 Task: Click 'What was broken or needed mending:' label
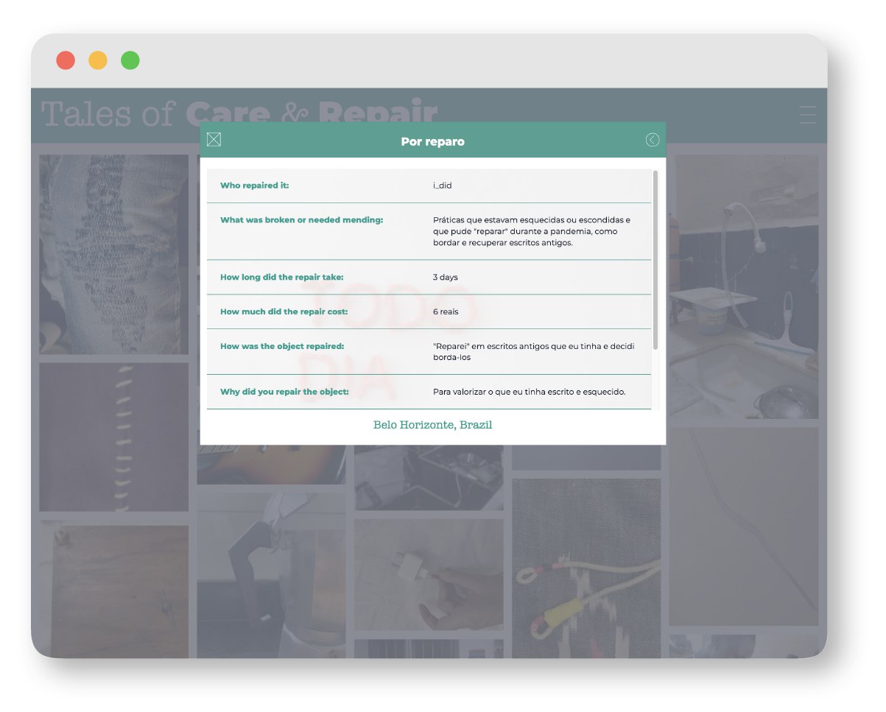tap(302, 220)
